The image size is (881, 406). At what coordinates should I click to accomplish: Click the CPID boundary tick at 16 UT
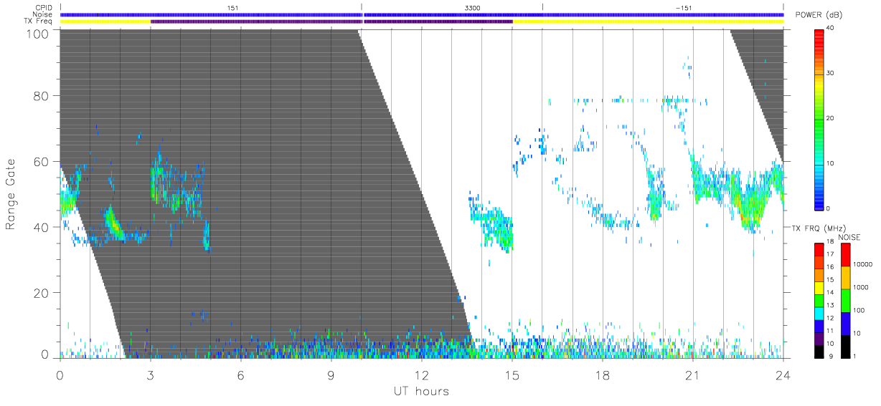(542, 7)
